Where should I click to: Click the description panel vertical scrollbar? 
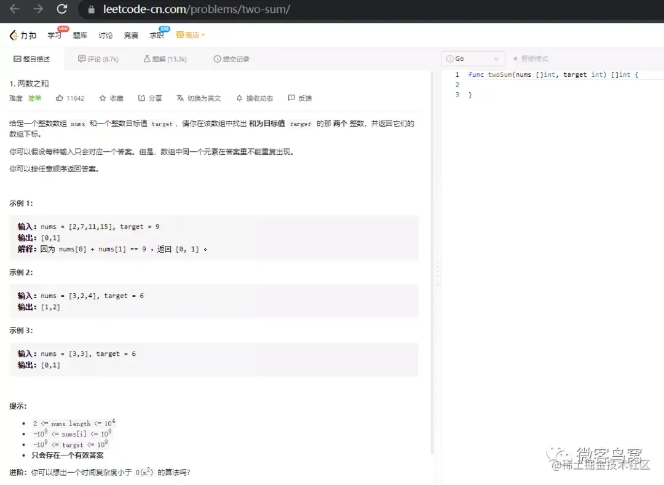pyautogui.click(x=432, y=262)
